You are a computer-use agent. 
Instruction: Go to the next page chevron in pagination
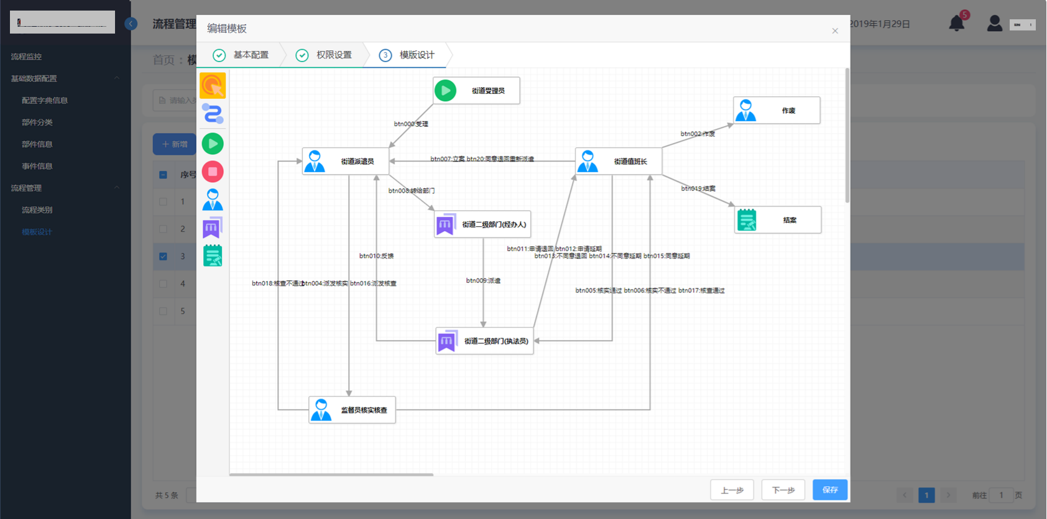click(x=948, y=495)
